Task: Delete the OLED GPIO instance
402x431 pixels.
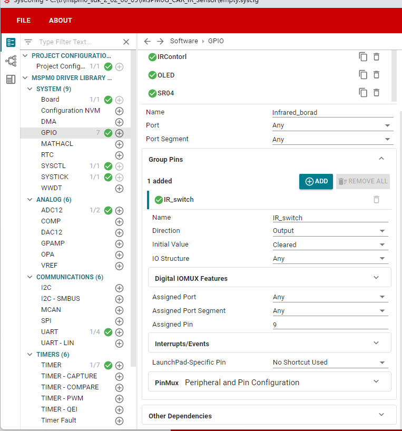Action: point(376,74)
